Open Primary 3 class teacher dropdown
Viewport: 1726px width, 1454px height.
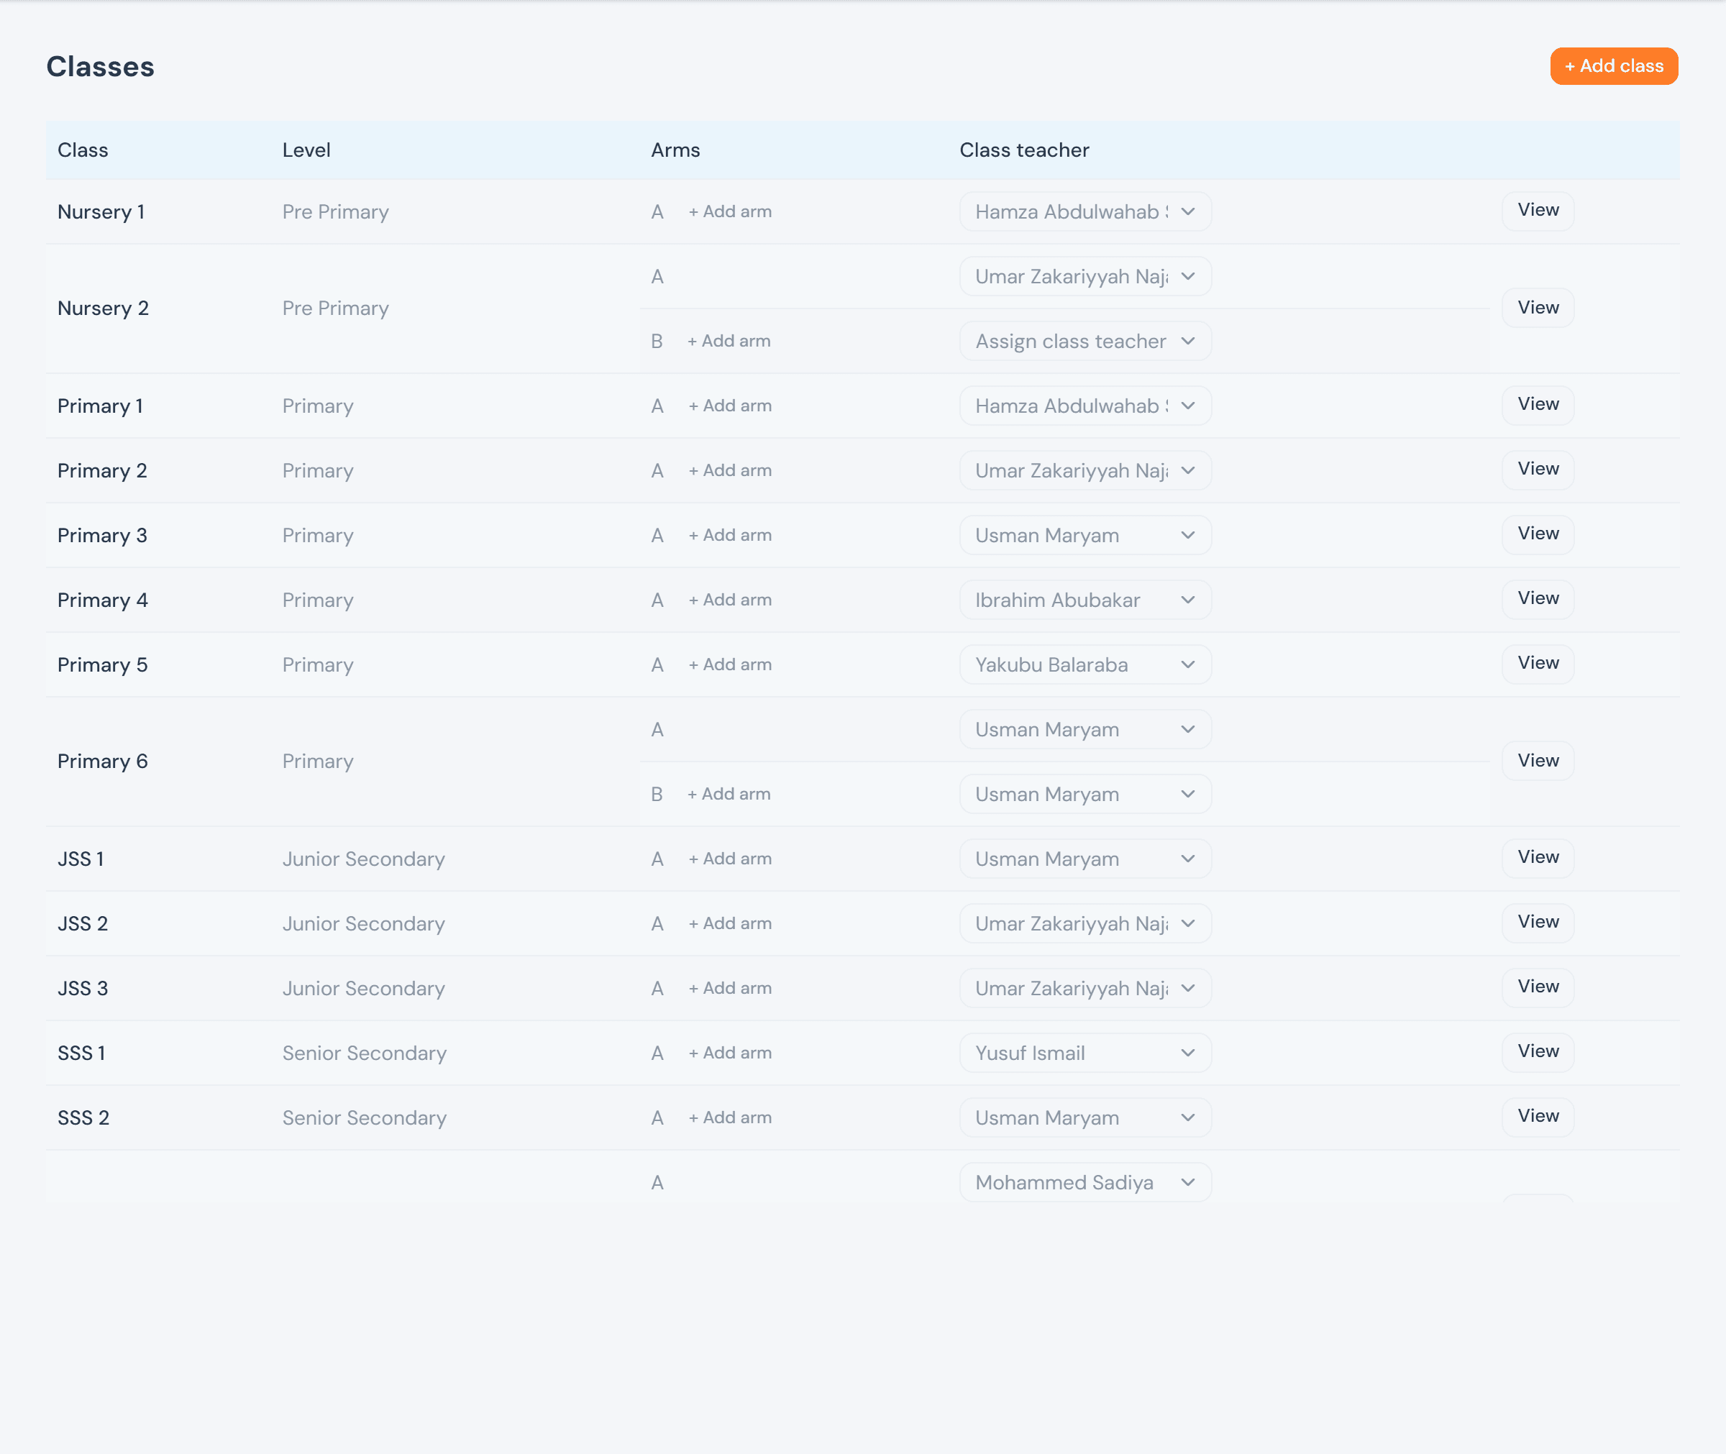[x=1085, y=535]
